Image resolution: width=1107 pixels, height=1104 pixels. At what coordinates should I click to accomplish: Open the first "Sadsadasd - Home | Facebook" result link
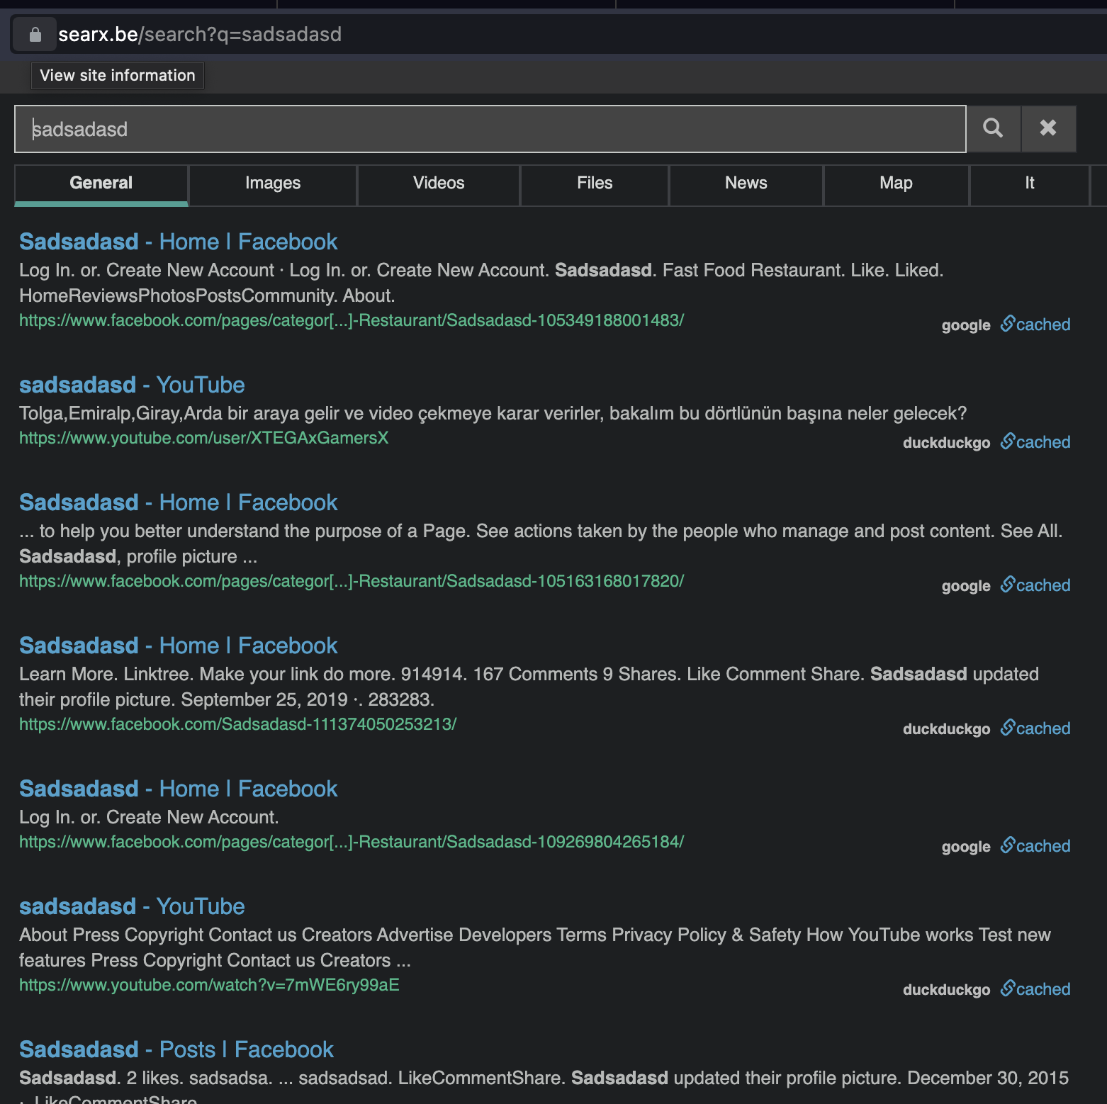177,241
